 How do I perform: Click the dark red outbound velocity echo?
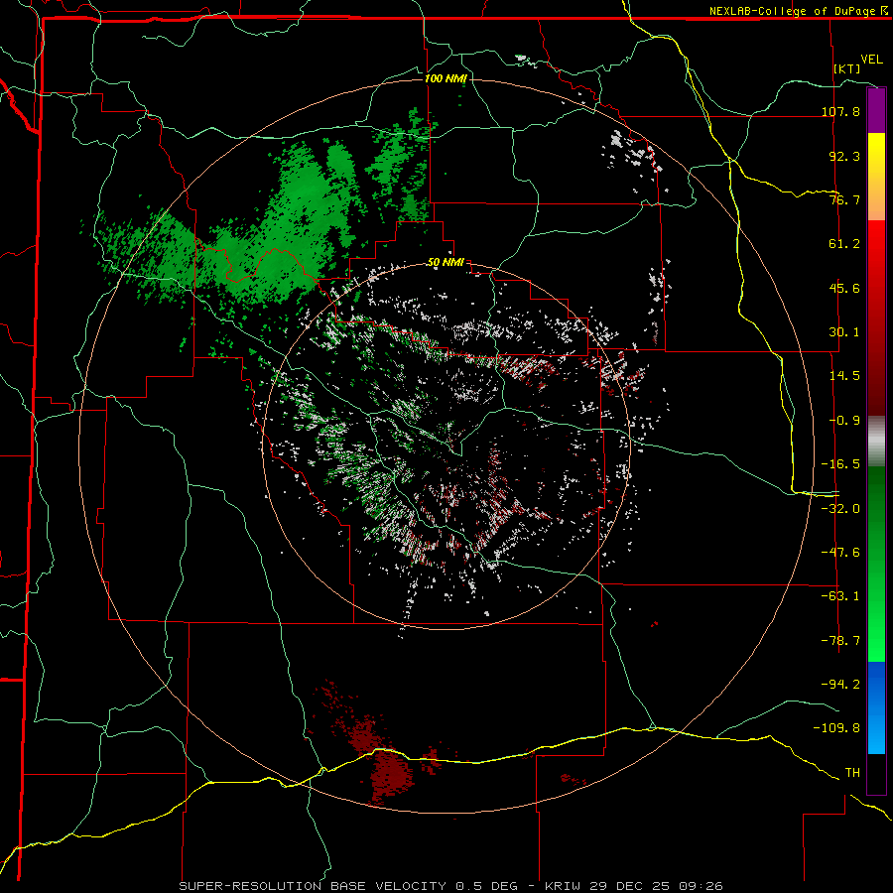pos(390,775)
